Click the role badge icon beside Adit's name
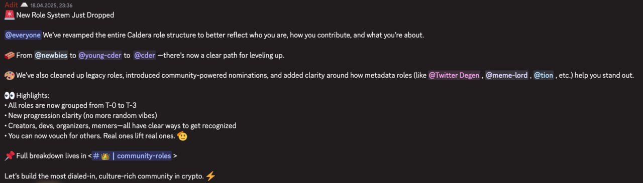The width and height of the screenshot is (643, 183). click(24, 5)
